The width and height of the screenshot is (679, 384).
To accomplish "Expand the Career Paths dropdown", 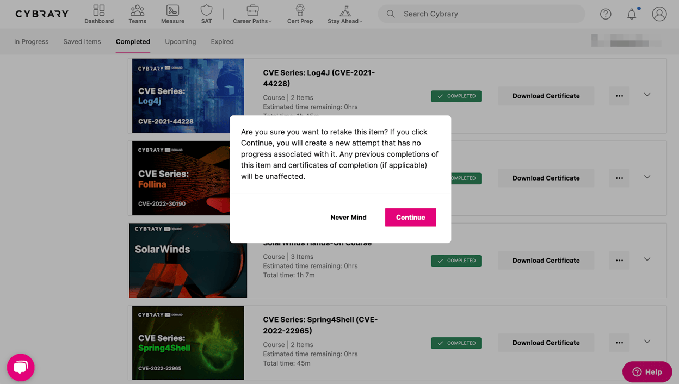I will tap(252, 14).
